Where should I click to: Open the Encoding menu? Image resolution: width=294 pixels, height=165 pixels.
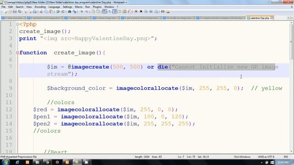(x=40, y=7)
